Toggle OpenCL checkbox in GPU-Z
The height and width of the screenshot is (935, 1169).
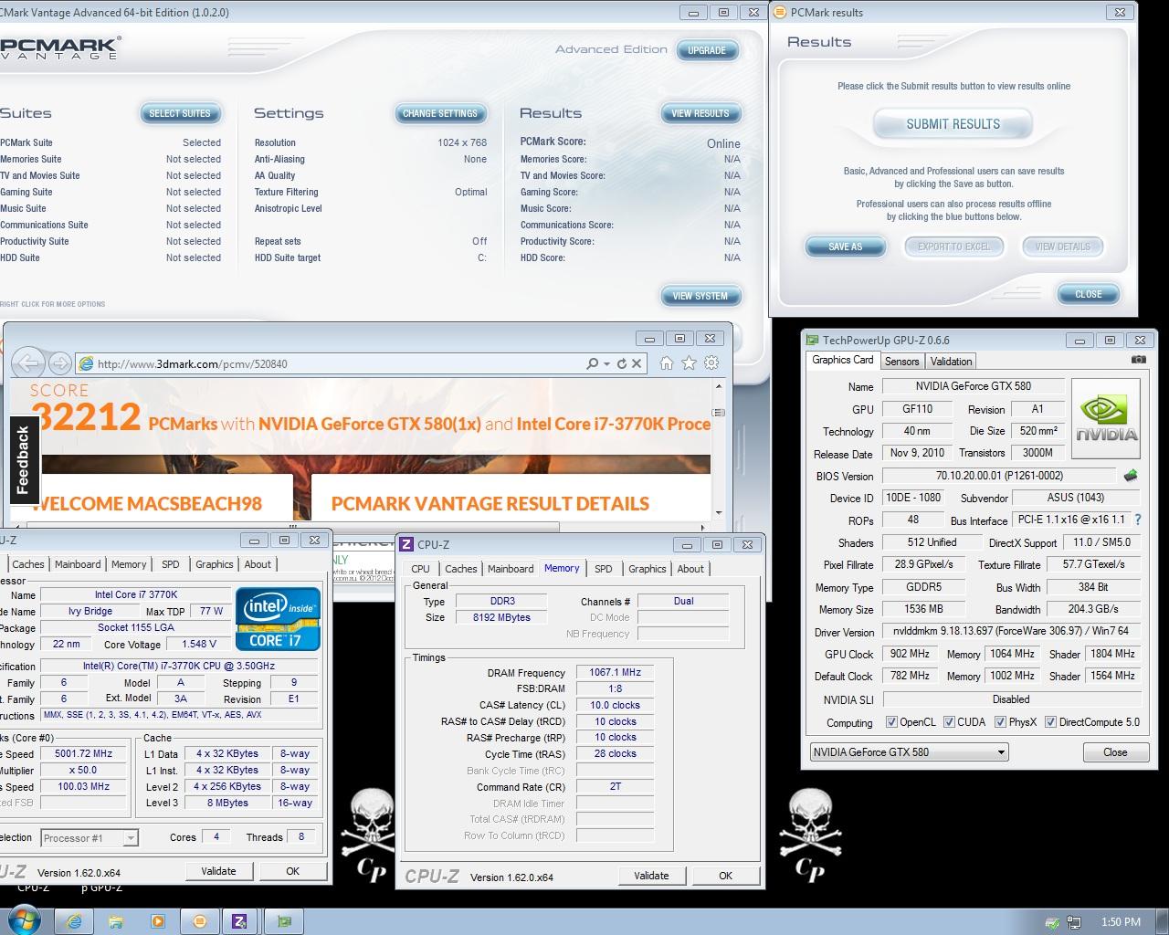(891, 722)
